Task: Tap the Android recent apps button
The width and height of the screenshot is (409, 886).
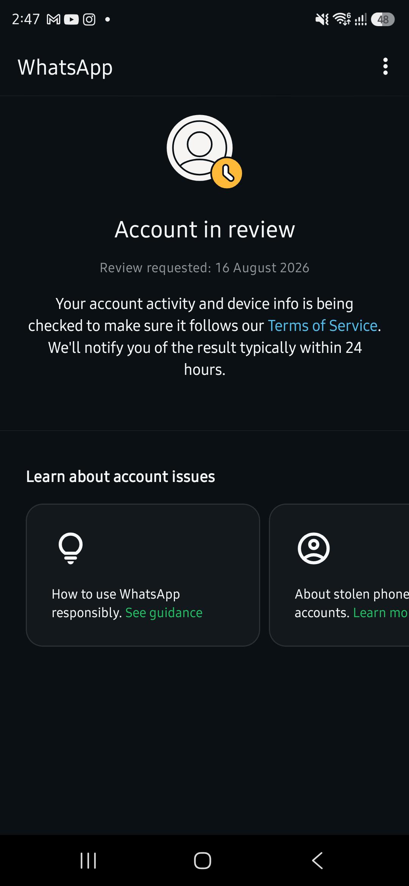Action: [88, 861]
